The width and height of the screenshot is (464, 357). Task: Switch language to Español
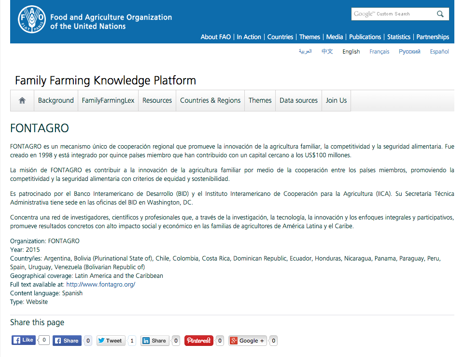pos(439,52)
